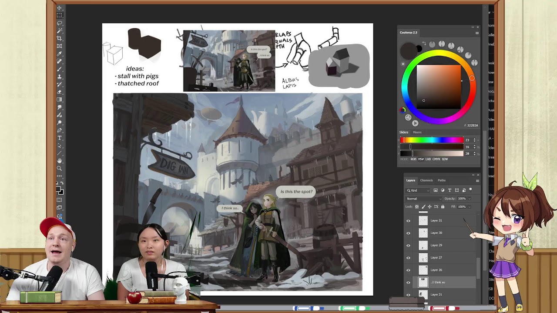The height and width of the screenshot is (313, 557).
Task: Lock layer position icon
Action: click(429, 206)
